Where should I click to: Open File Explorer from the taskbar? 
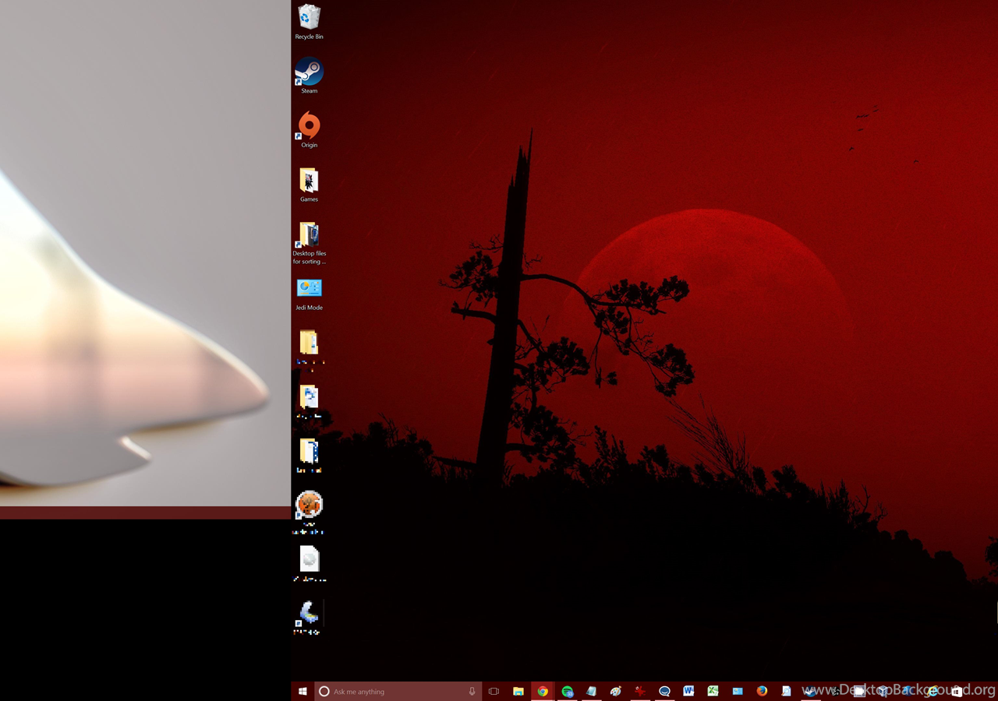pyautogui.click(x=518, y=692)
